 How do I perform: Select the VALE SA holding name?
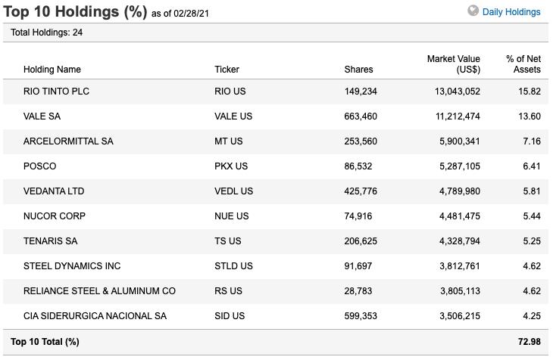tap(42, 116)
